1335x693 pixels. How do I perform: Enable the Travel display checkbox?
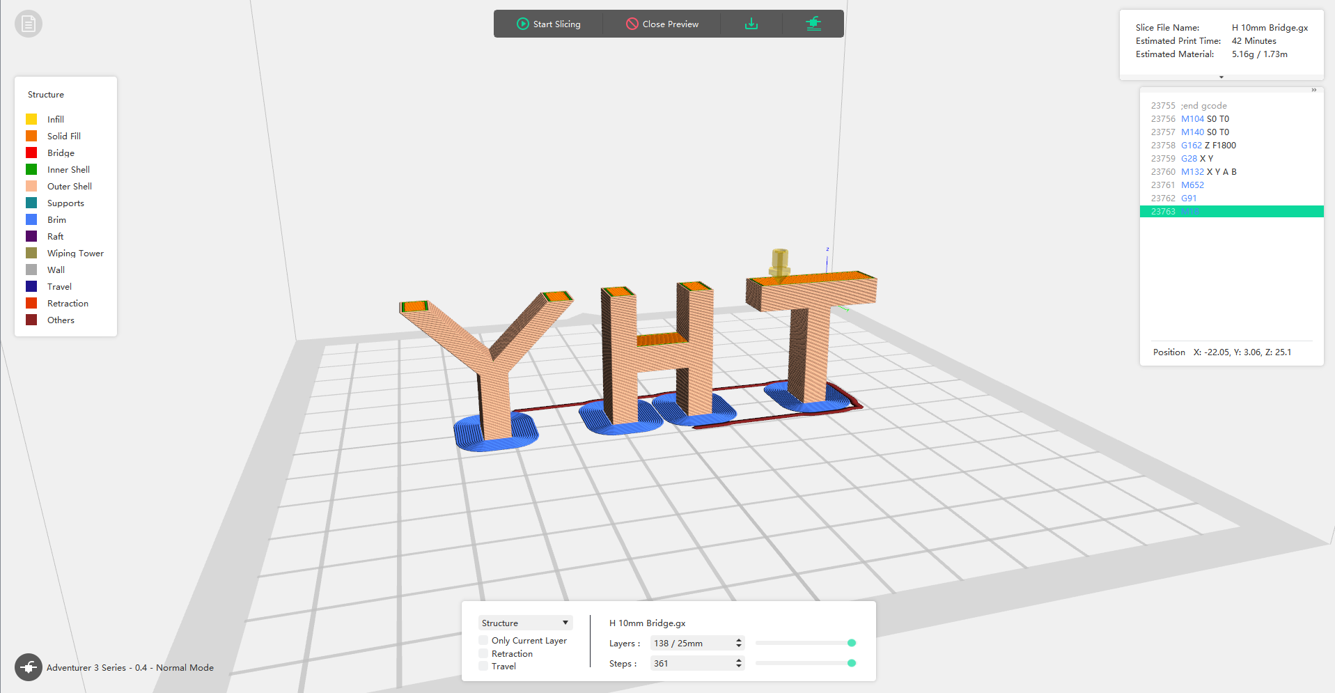tap(483, 666)
